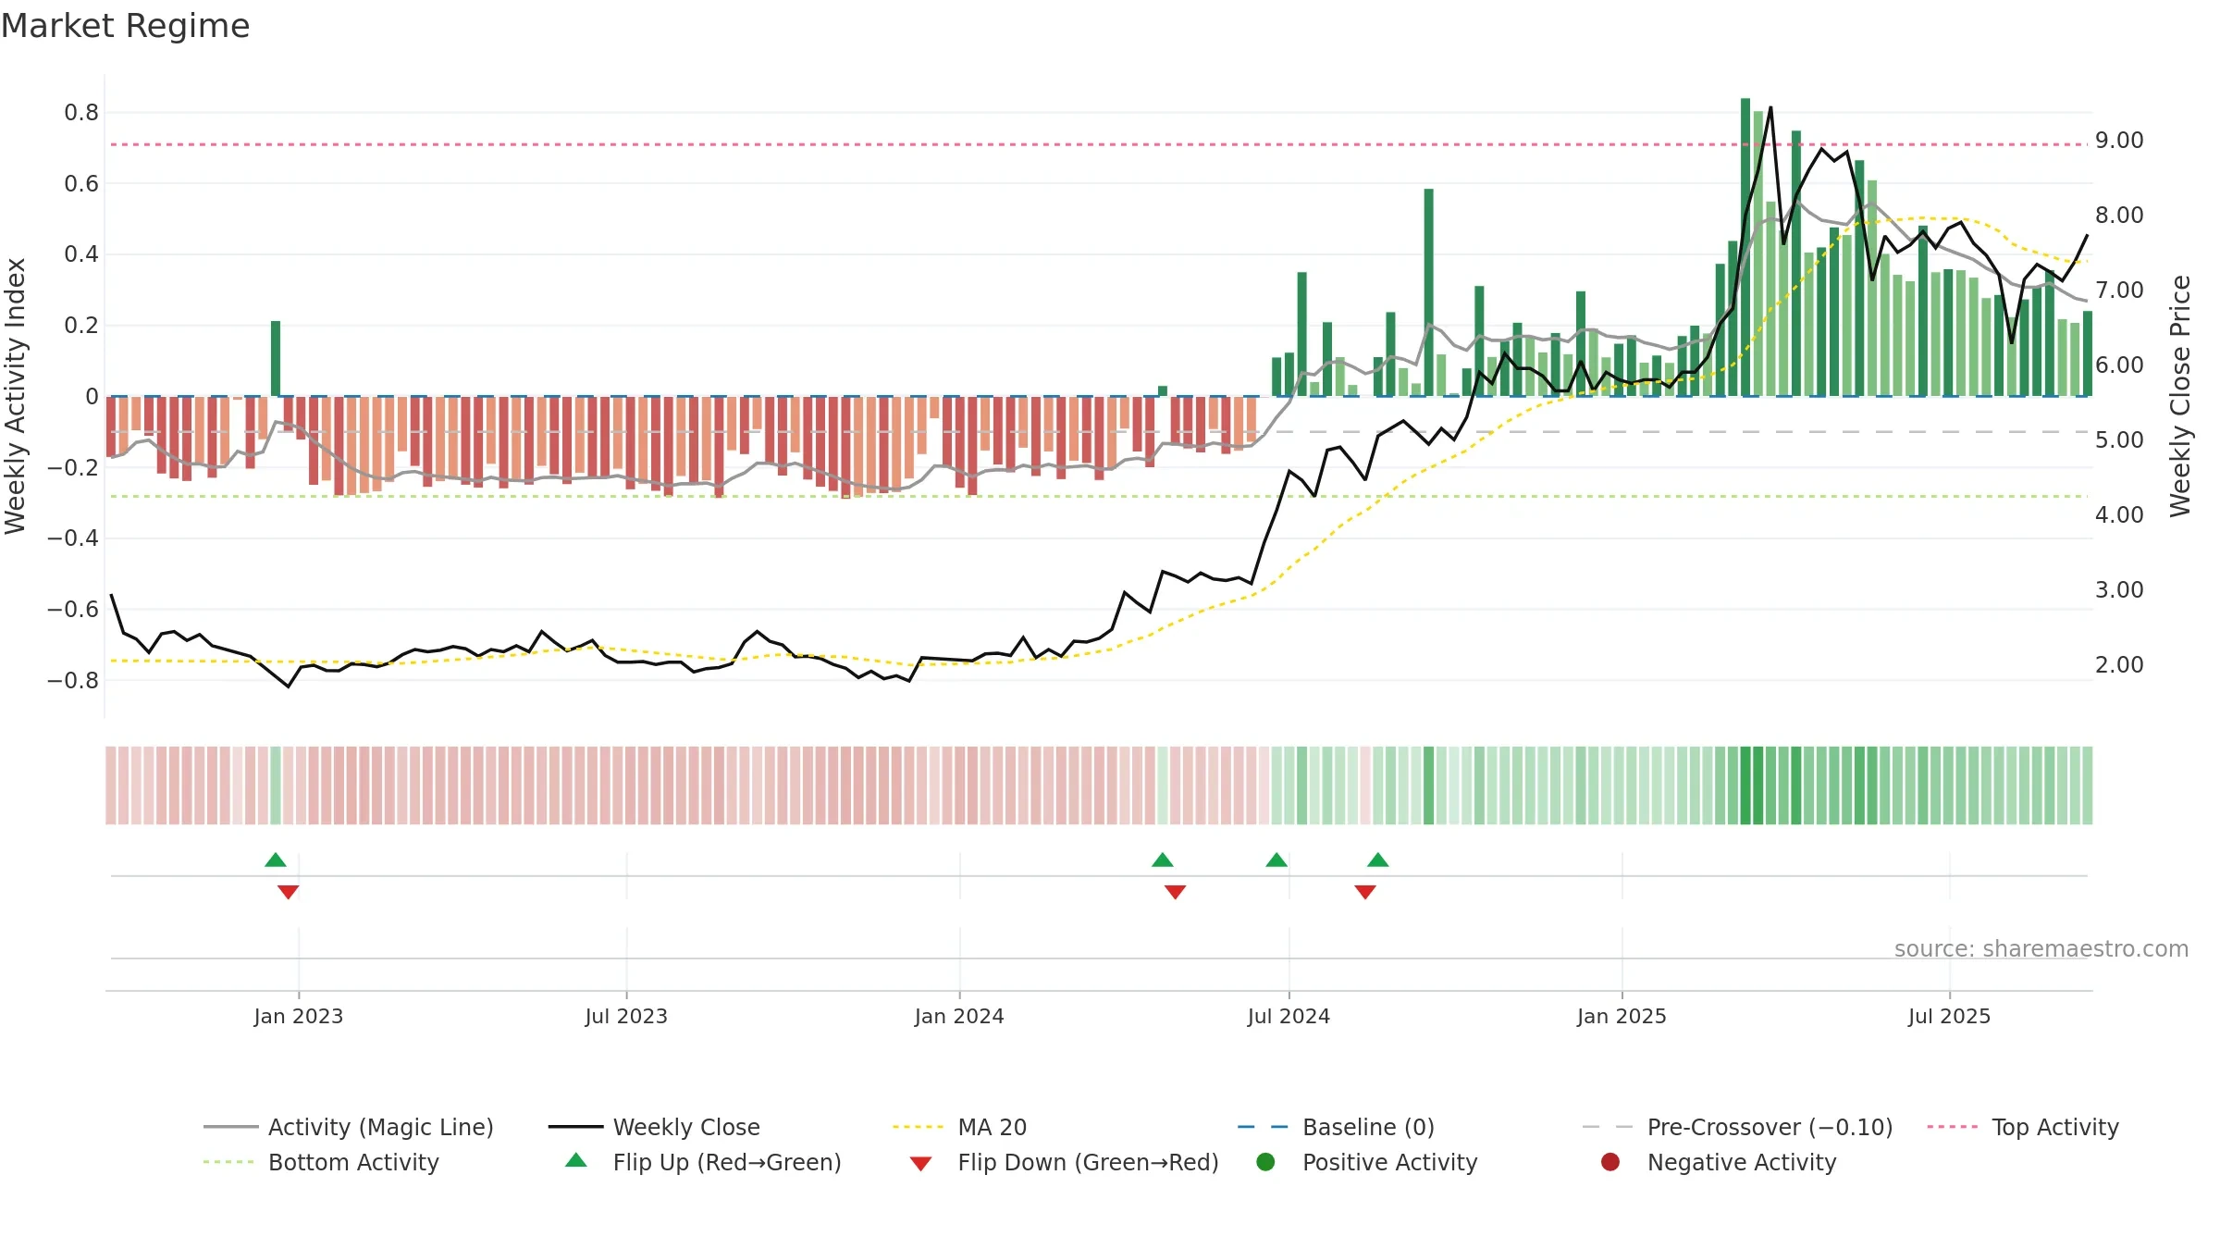
Task: Select the first green flip-up marker before Jan 2023
Action: [x=276, y=859]
